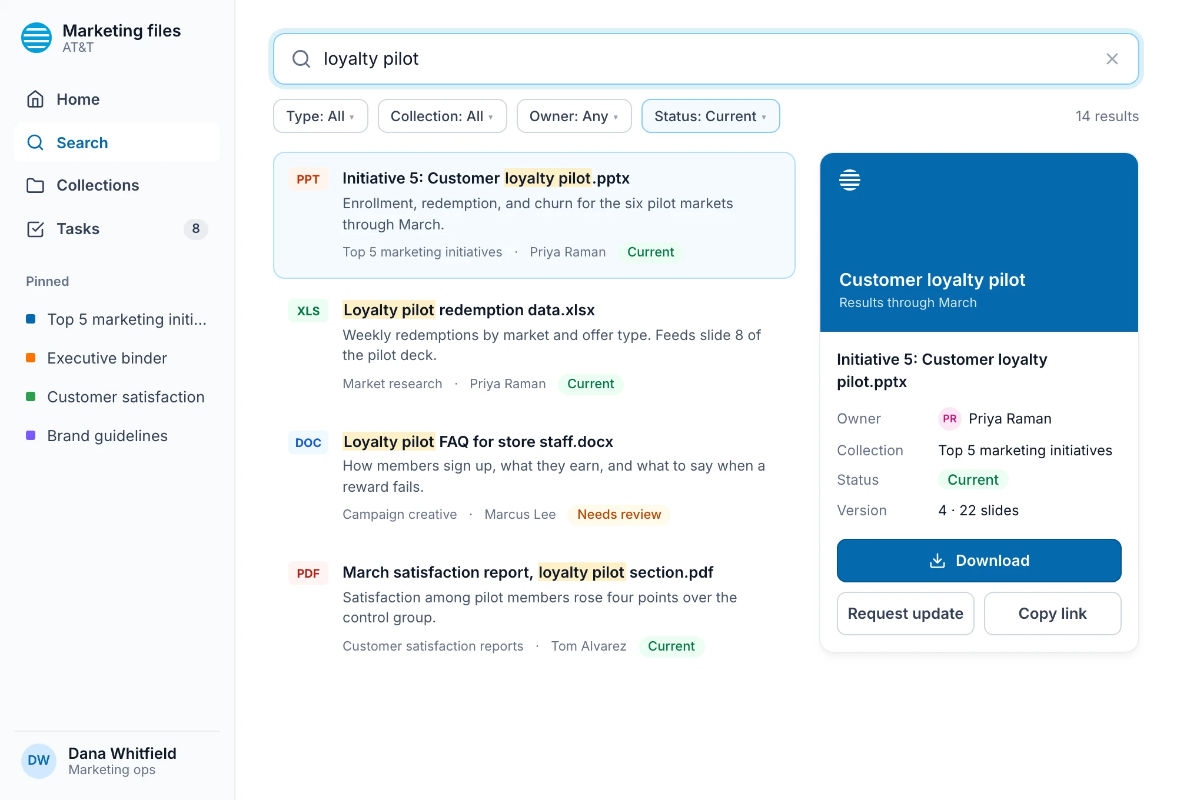
Task: Click into the loyalty pilot search field
Action: point(706,59)
